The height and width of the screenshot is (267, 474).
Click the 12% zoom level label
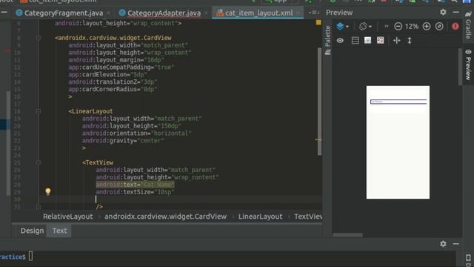(x=412, y=27)
